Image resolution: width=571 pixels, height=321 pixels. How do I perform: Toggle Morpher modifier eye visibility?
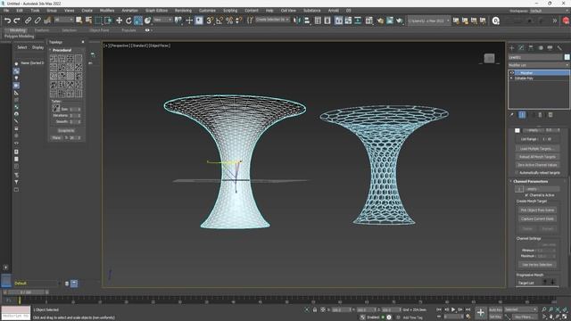[512, 73]
